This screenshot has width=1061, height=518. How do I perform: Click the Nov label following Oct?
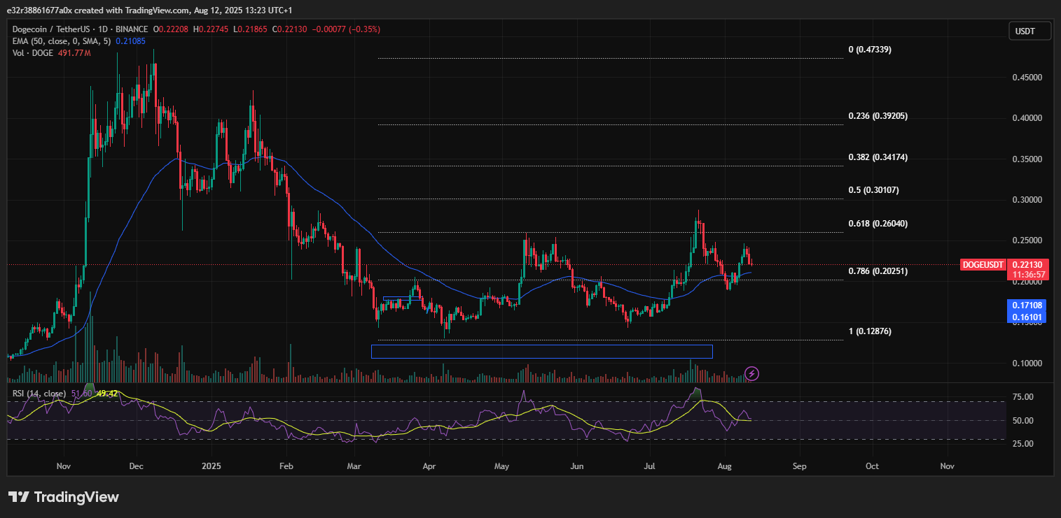click(x=947, y=466)
